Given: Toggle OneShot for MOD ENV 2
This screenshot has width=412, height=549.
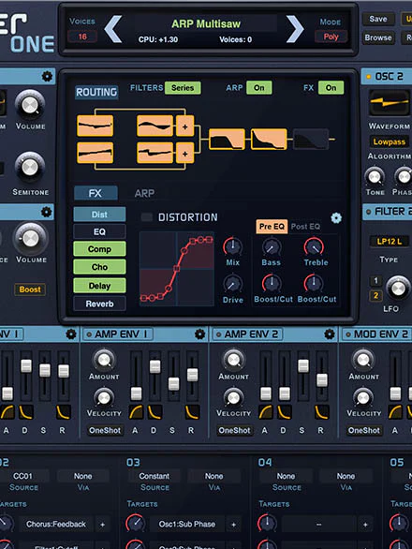Looking at the screenshot, I should (x=363, y=430).
